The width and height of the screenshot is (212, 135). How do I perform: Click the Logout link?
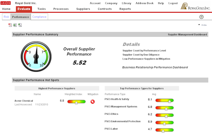pos(173,3)
